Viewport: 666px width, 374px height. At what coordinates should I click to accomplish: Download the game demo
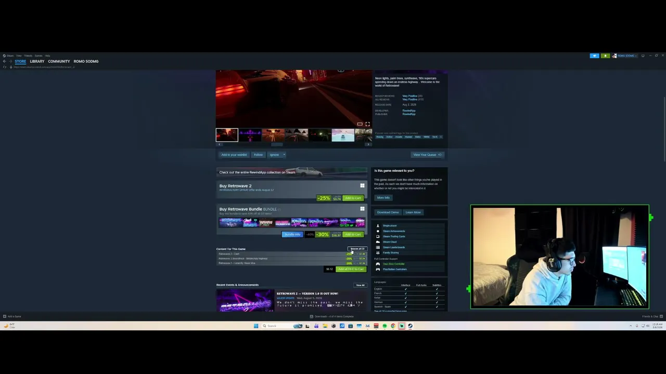click(x=388, y=212)
